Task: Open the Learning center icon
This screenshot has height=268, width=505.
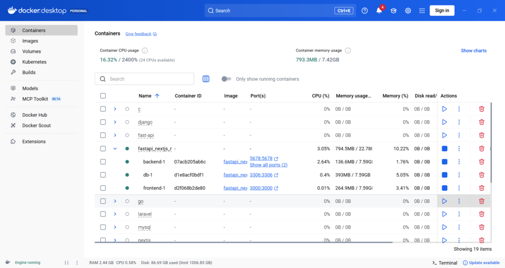Action: click(x=394, y=11)
